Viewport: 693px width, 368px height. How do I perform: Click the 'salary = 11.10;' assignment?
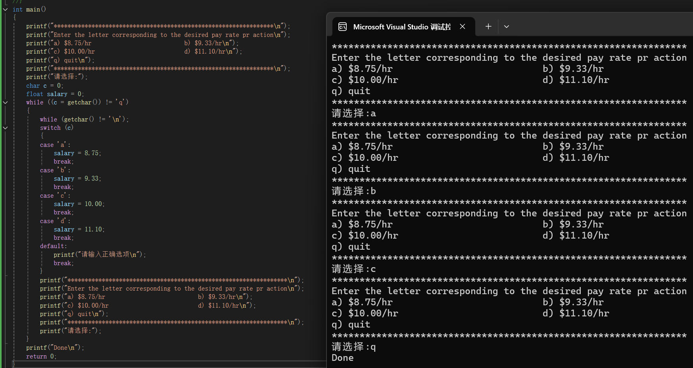(79, 229)
